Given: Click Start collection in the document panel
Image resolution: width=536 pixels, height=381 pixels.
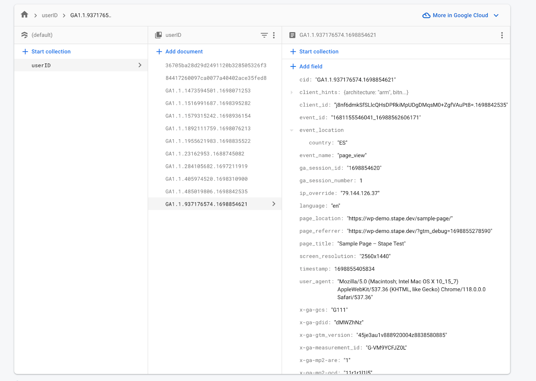Looking at the screenshot, I should tap(314, 51).
